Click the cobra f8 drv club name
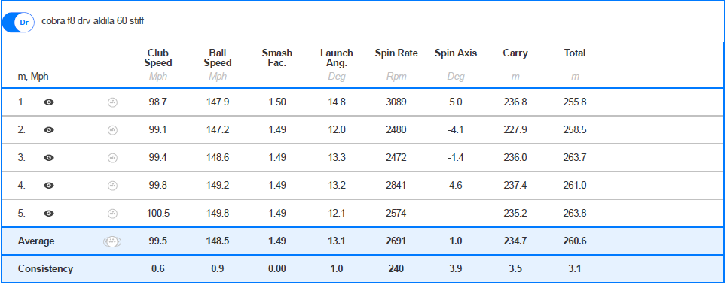The image size is (727, 285). [93, 21]
